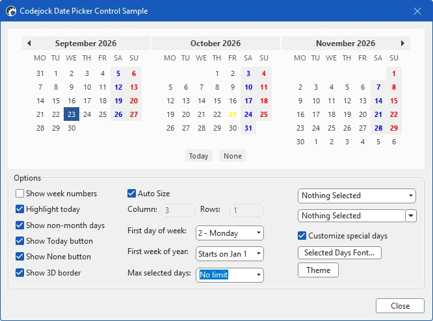
Task: Select Sunday September 27
Action: tap(134, 114)
